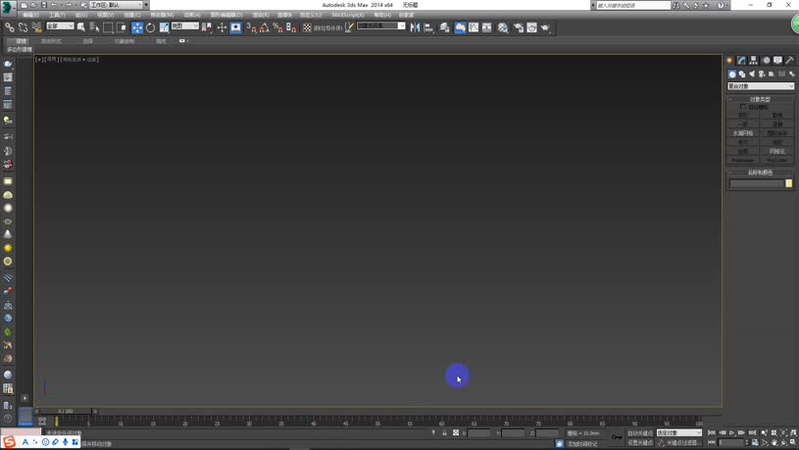Select Cameras category in Create panel
This screenshot has width=799, height=450.
pyautogui.click(x=762, y=74)
